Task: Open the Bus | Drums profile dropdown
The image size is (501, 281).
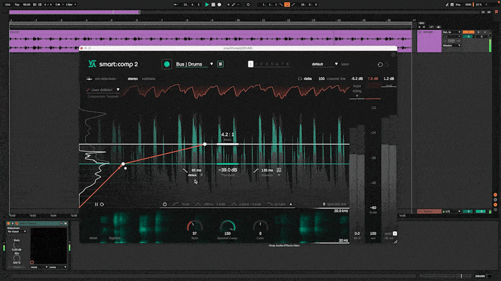Action: [194, 64]
